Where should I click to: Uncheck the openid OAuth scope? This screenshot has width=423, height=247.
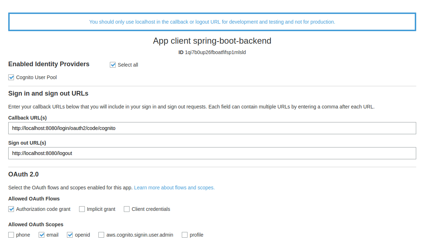click(70, 235)
